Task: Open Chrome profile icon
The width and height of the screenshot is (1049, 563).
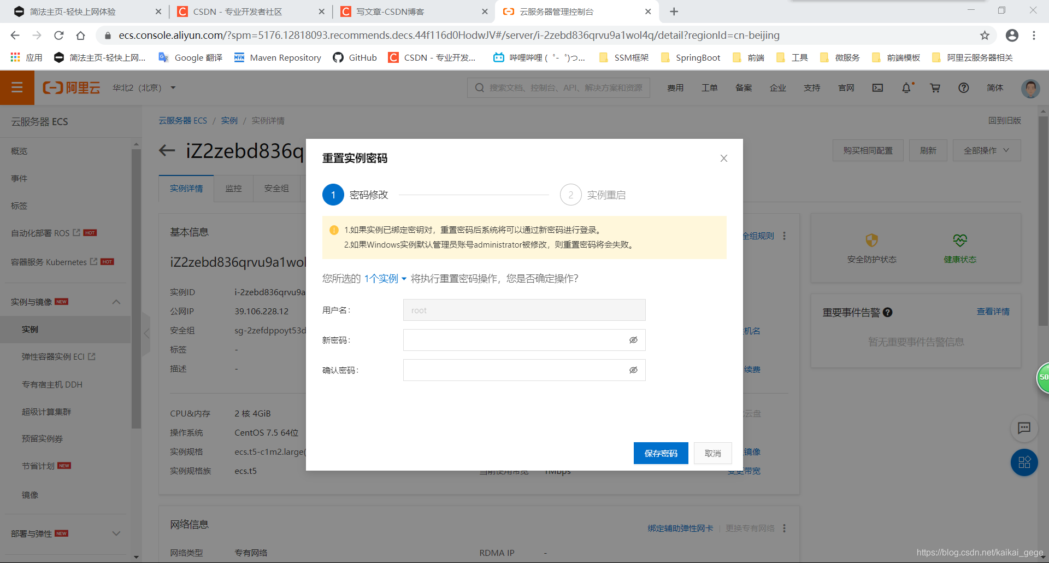Action: click(x=1012, y=36)
